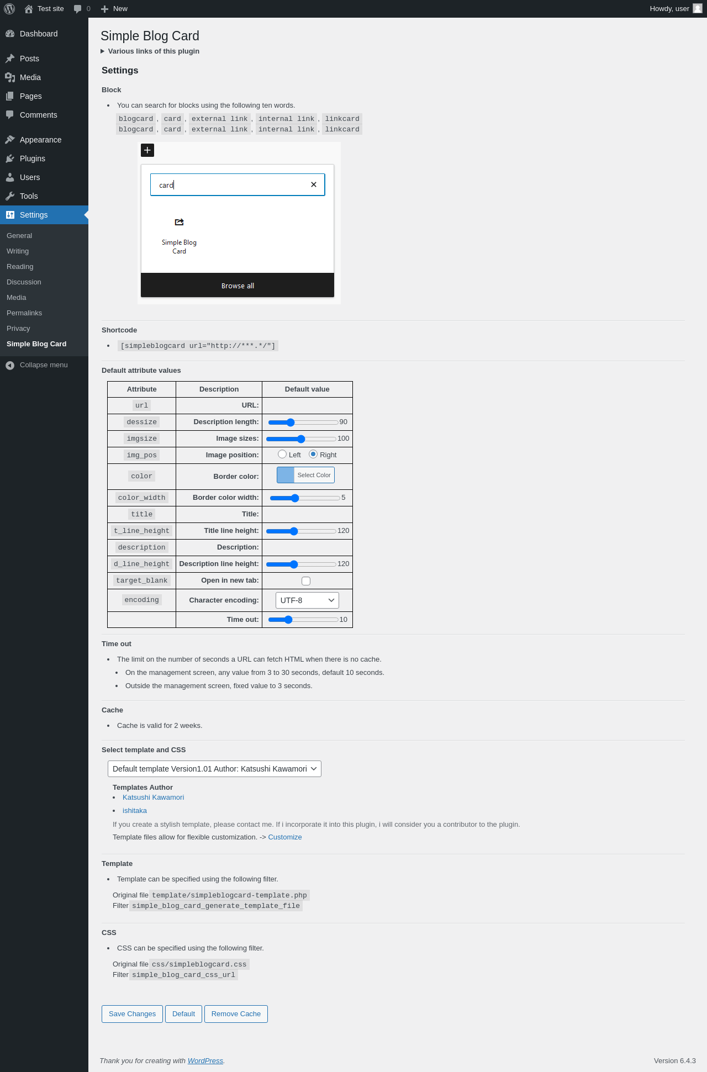Viewport: 707px width, 1072px height.
Task: Click the Plugins plug icon
Action: pyautogui.click(x=10, y=159)
